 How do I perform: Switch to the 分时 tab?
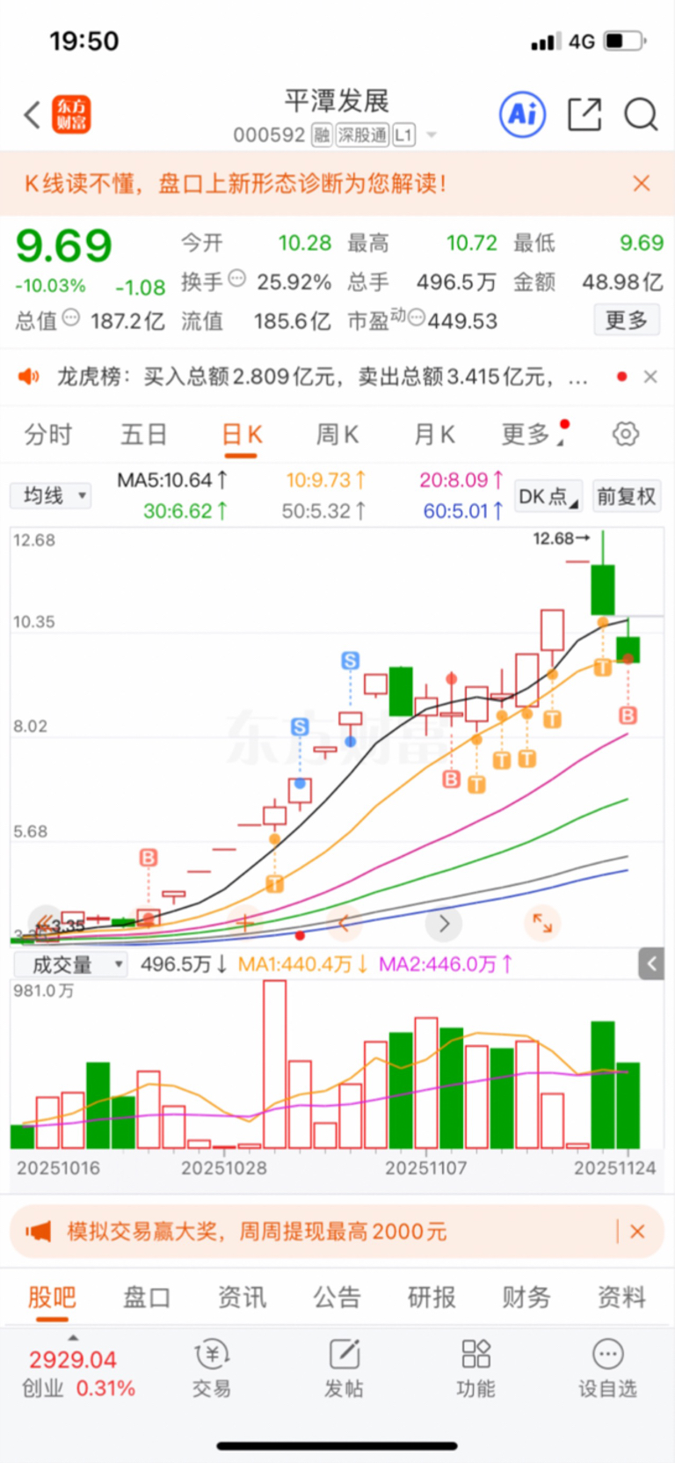click(48, 434)
